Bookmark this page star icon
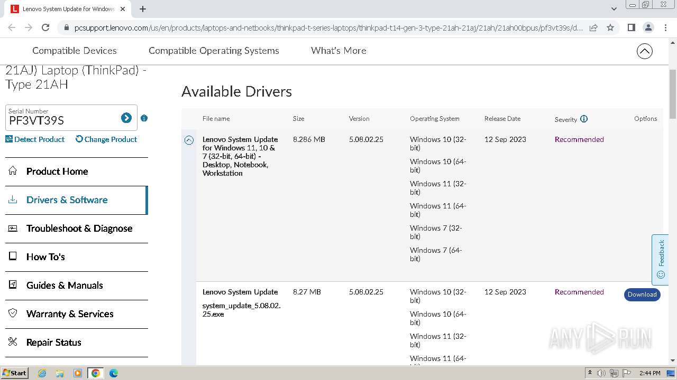677x380 pixels. click(x=610, y=27)
